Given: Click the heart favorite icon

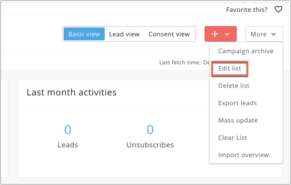Looking at the screenshot, I should click(x=278, y=10).
